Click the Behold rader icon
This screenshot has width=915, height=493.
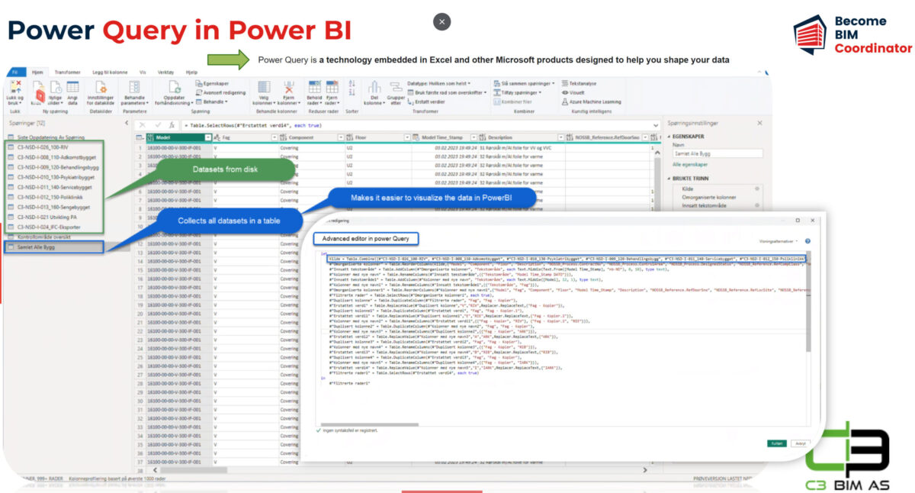pyautogui.click(x=313, y=87)
